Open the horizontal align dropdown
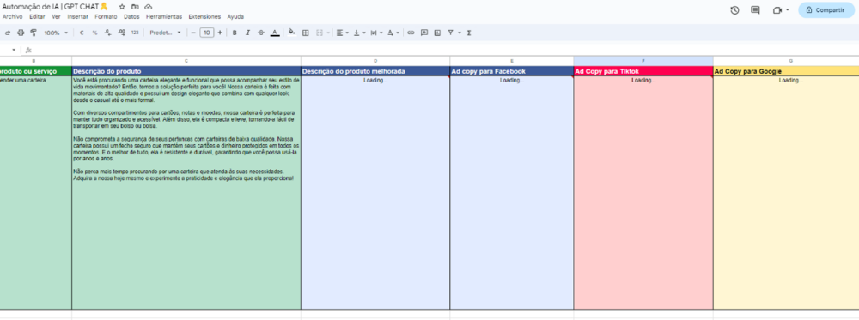 [343, 33]
